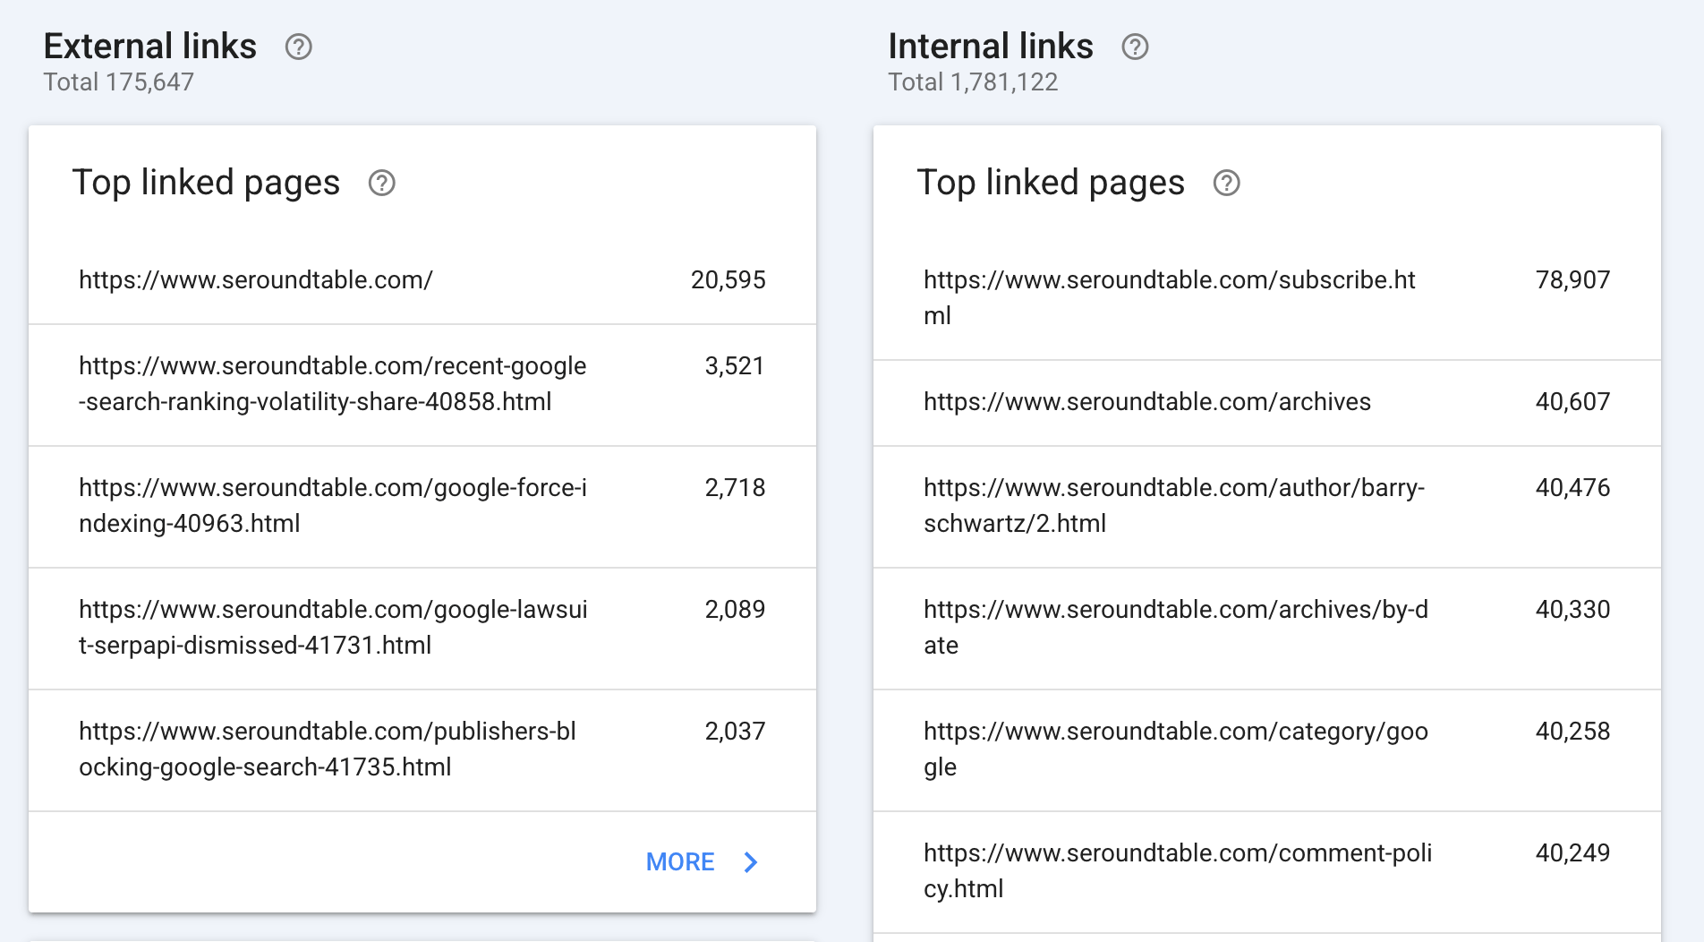
Task: Click internal link count 40,607
Action: tap(1573, 402)
